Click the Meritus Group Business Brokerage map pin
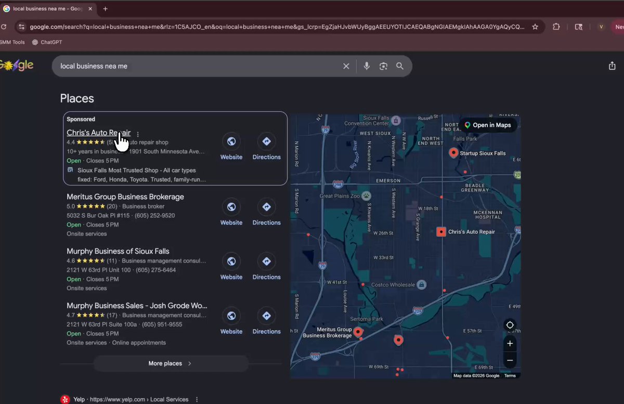The width and height of the screenshot is (624, 404). (x=358, y=332)
